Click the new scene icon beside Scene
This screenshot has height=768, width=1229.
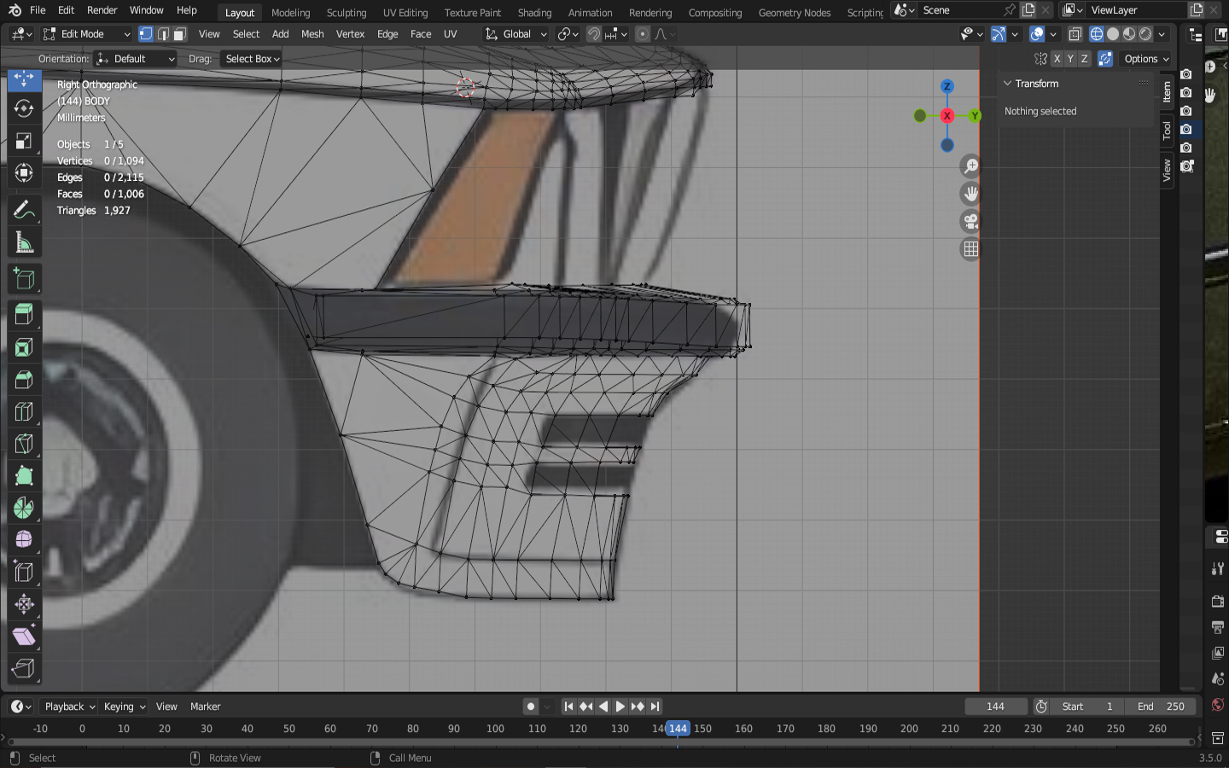(1028, 10)
